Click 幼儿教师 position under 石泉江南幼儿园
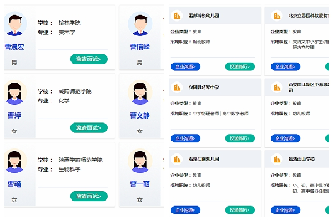Screen dimensions: 333x221 pos(201,185)
